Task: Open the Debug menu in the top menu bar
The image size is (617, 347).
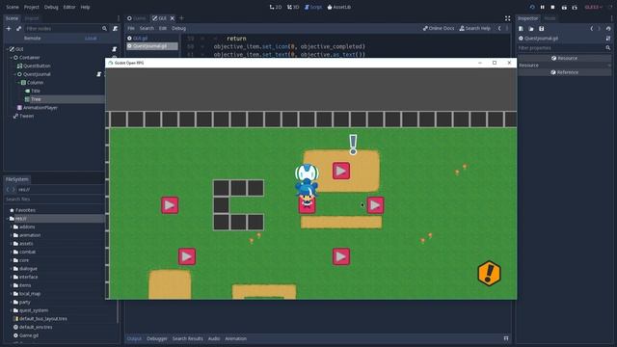Action: [51, 7]
